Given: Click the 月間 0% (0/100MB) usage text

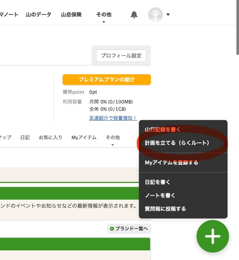Looking at the screenshot, I should (x=111, y=102).
